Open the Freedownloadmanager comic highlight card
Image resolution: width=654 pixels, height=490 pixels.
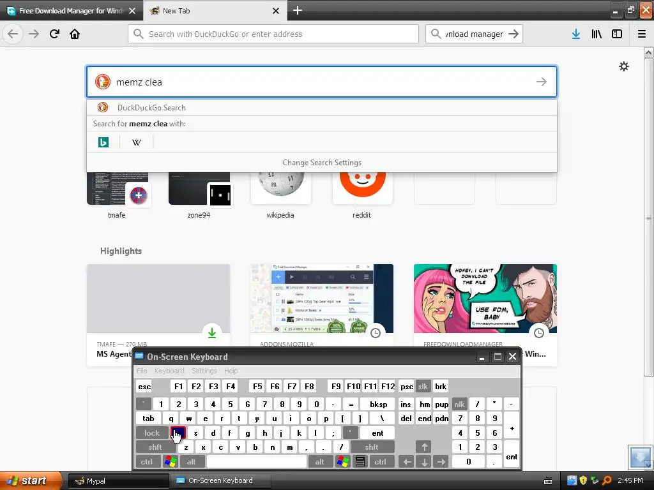485,306
